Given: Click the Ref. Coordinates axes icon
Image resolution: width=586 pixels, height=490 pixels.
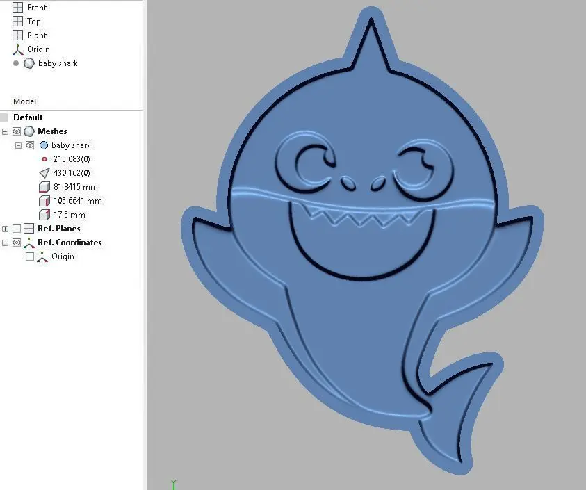Looking at the screenshot, I should [29, 243].
